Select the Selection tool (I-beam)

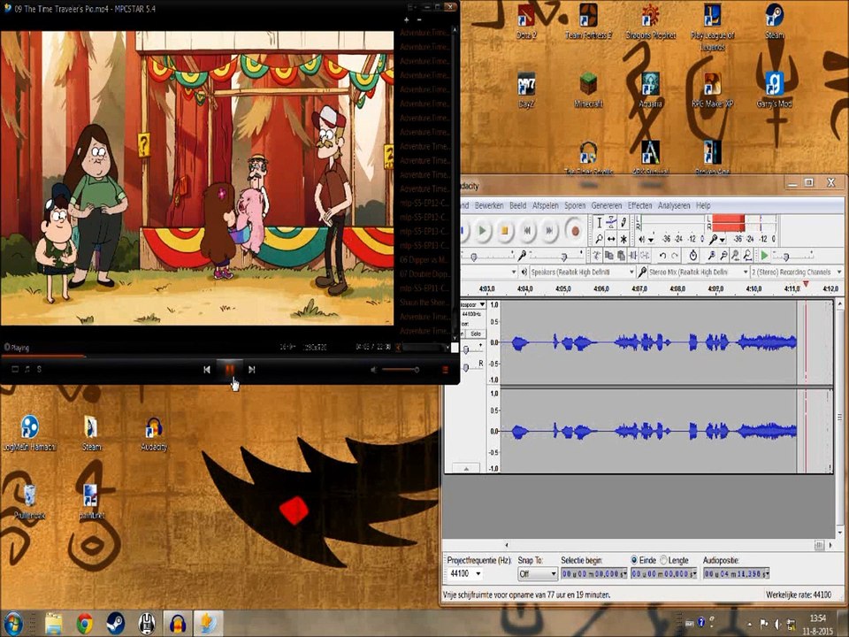tap(599, 223)
